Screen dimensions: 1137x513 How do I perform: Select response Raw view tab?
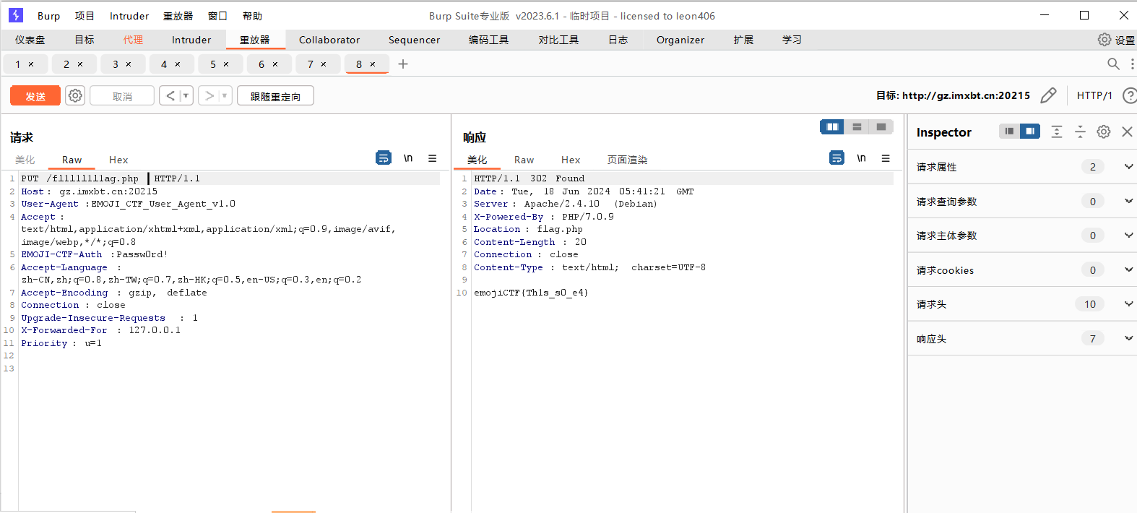pos(524,160)
